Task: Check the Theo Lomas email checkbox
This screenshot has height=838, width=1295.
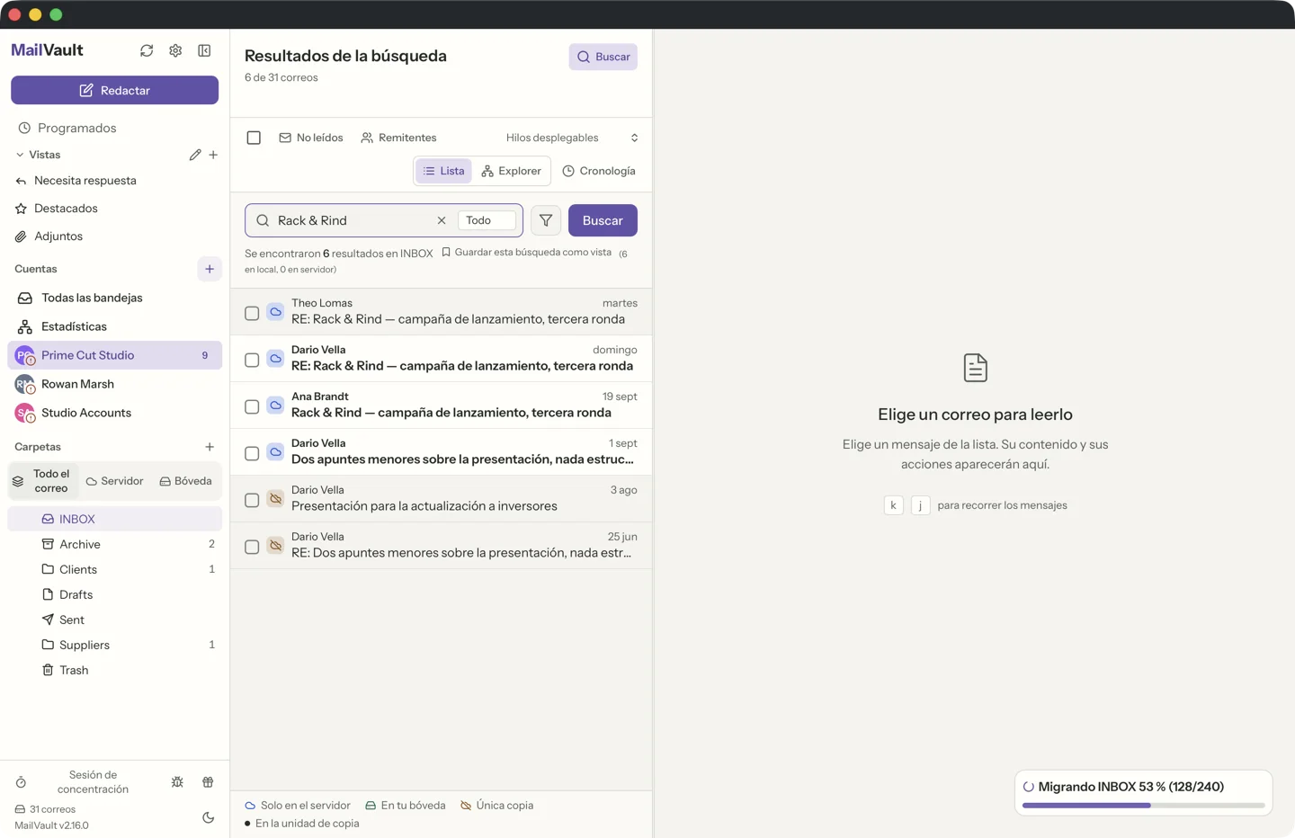Action: click(252, 313)
